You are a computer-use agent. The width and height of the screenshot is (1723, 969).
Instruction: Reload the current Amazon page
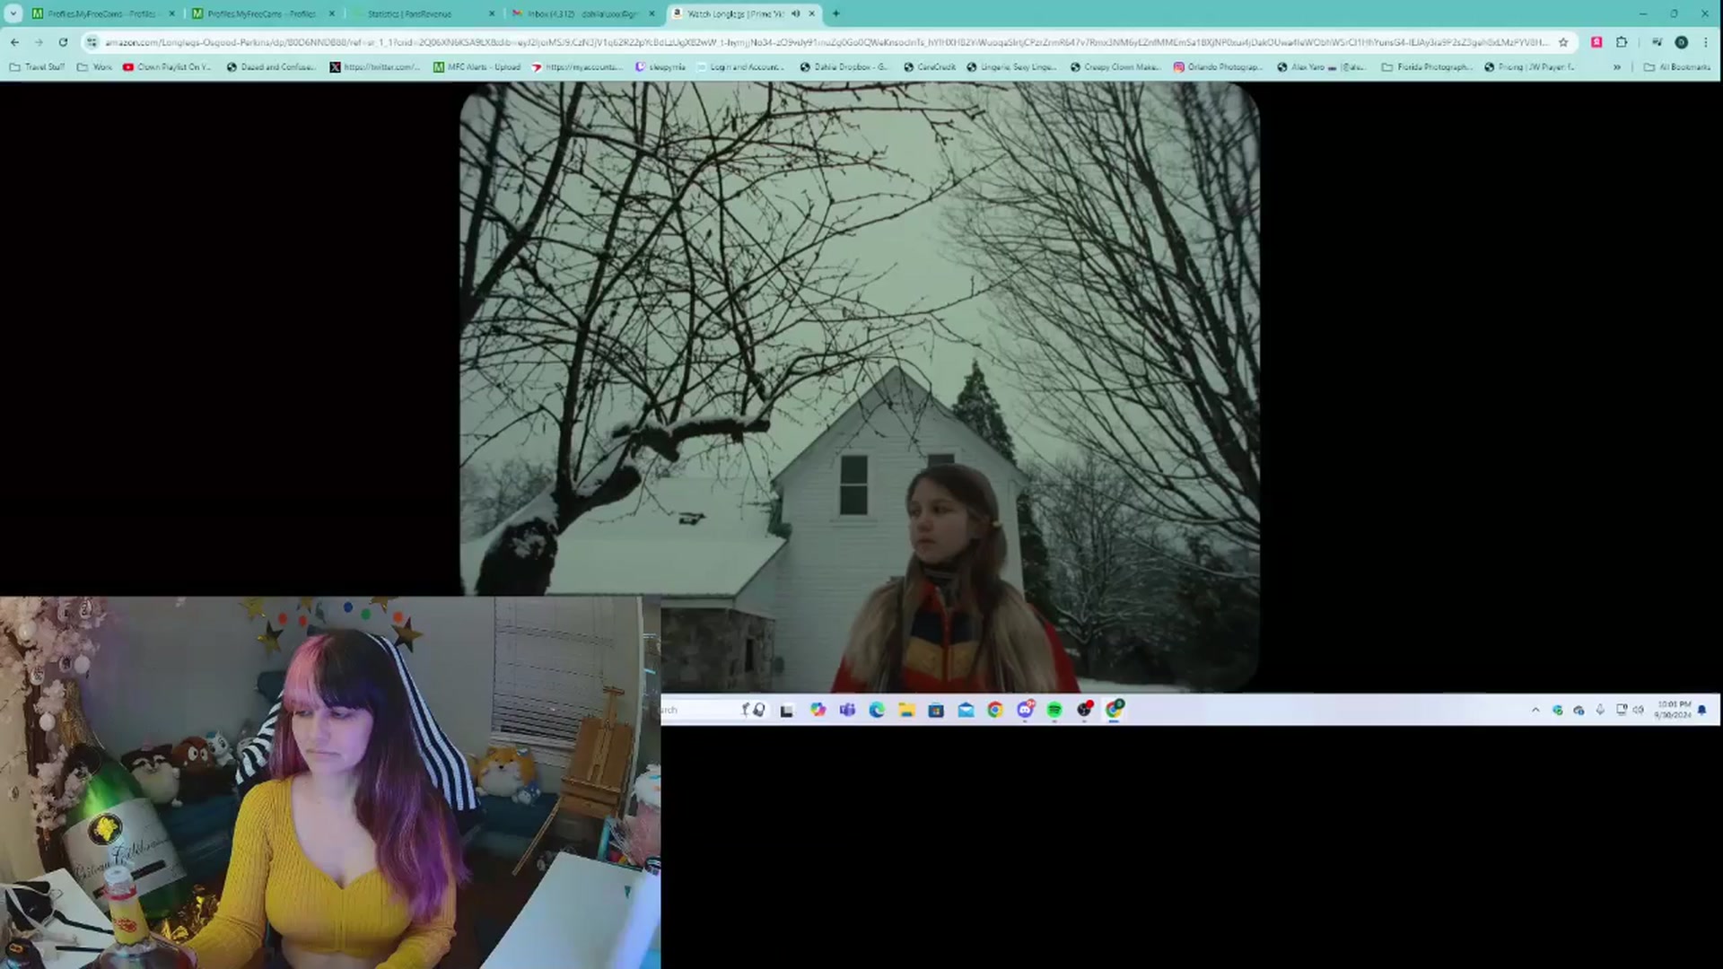coord(63,42)
